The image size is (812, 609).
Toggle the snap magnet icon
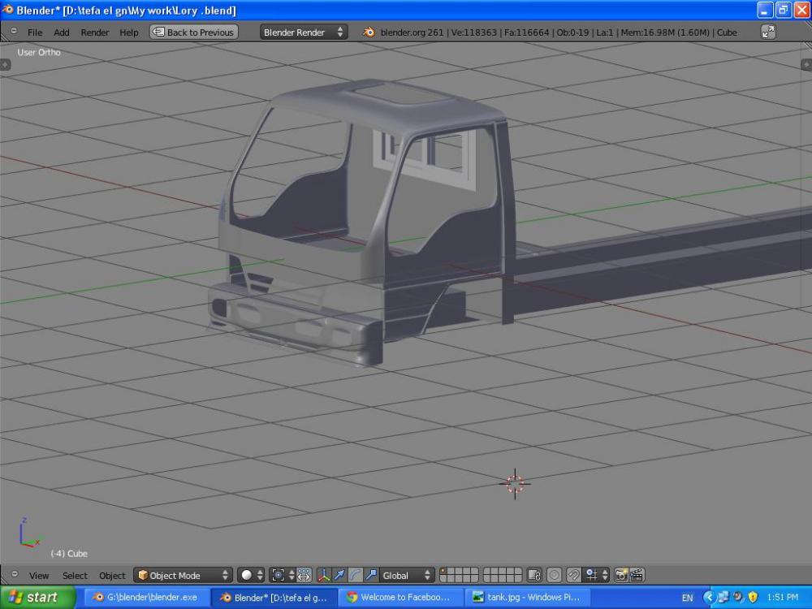[x=574, y=575]
